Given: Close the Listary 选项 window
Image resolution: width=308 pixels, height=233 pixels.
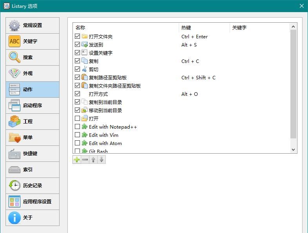Looking at the screenshot, I should point(302,6).
